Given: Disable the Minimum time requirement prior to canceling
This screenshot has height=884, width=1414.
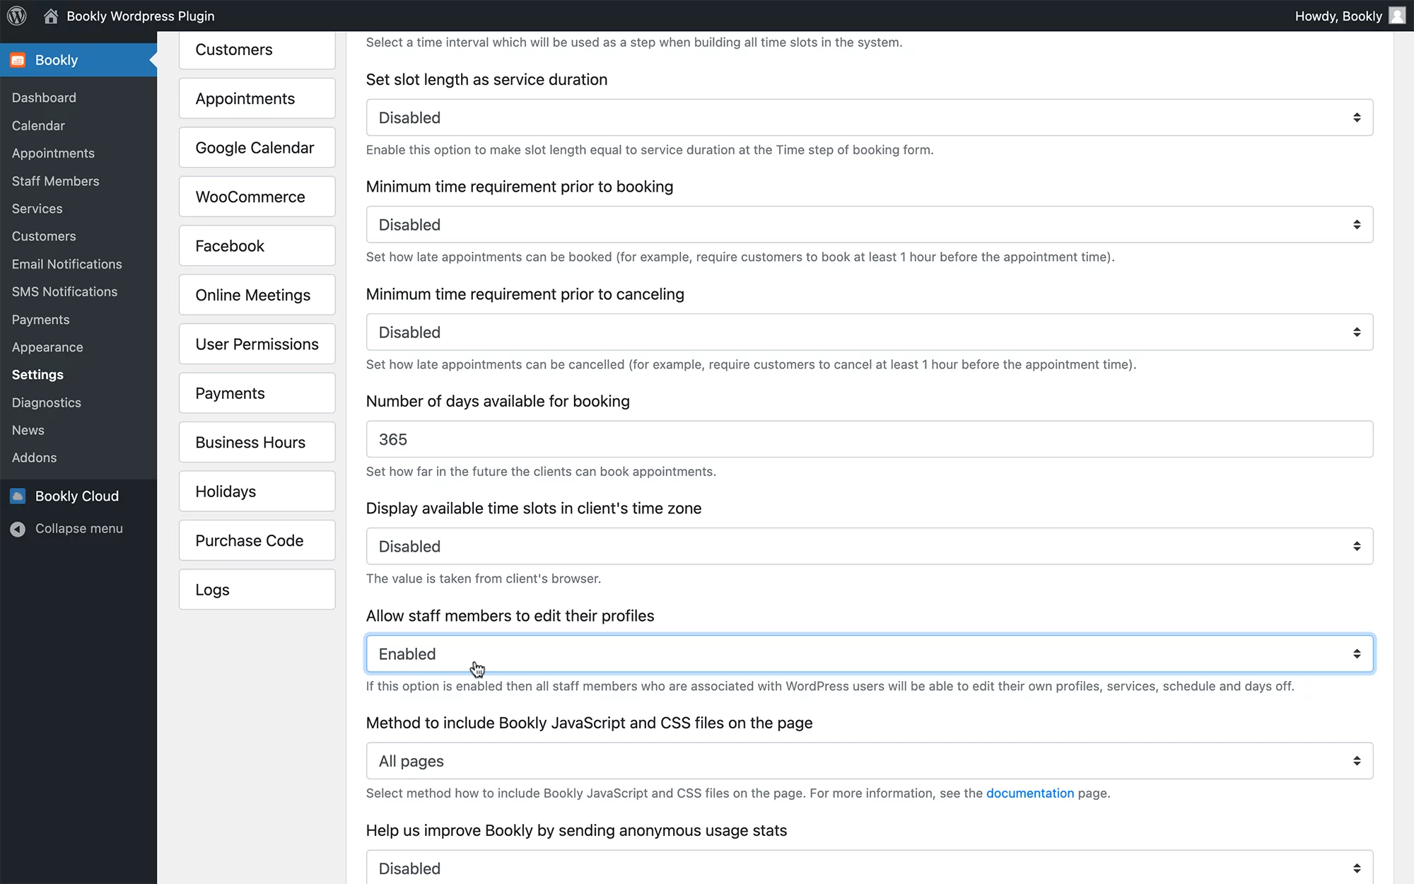Looking at the screenshot, I should [870, 332].
